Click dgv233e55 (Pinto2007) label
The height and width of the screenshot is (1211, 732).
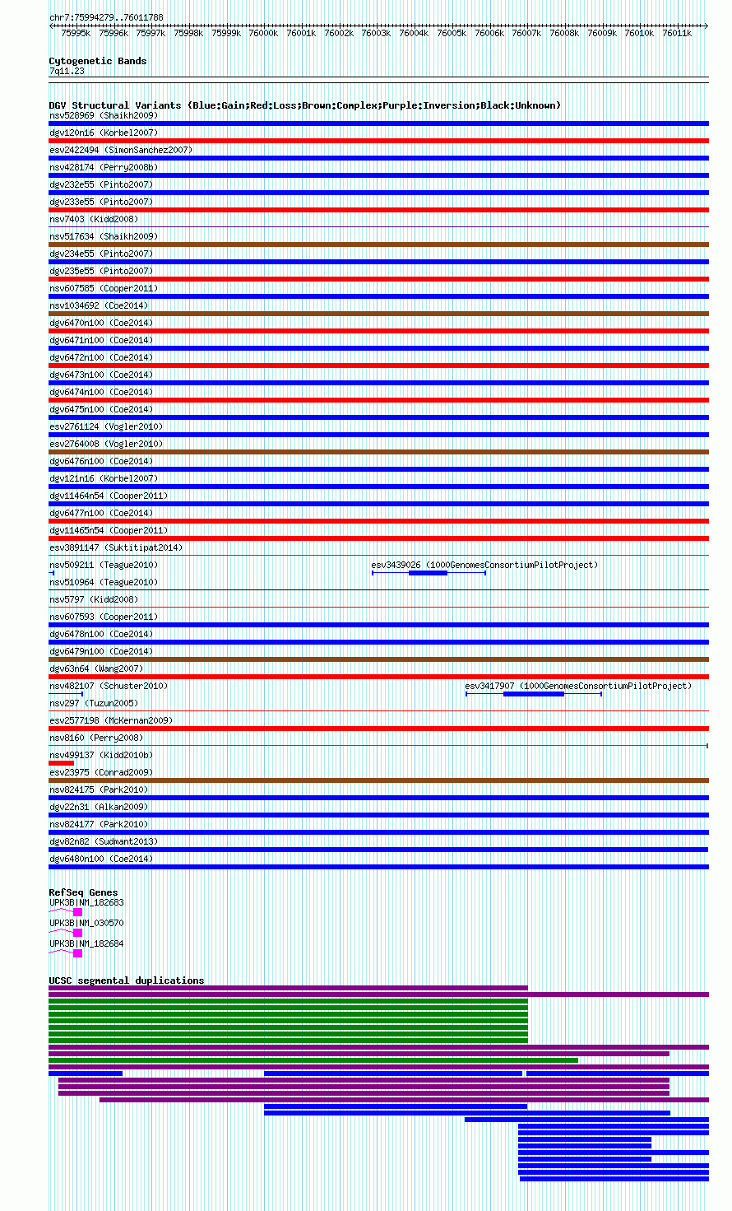[x=101, y=202]
